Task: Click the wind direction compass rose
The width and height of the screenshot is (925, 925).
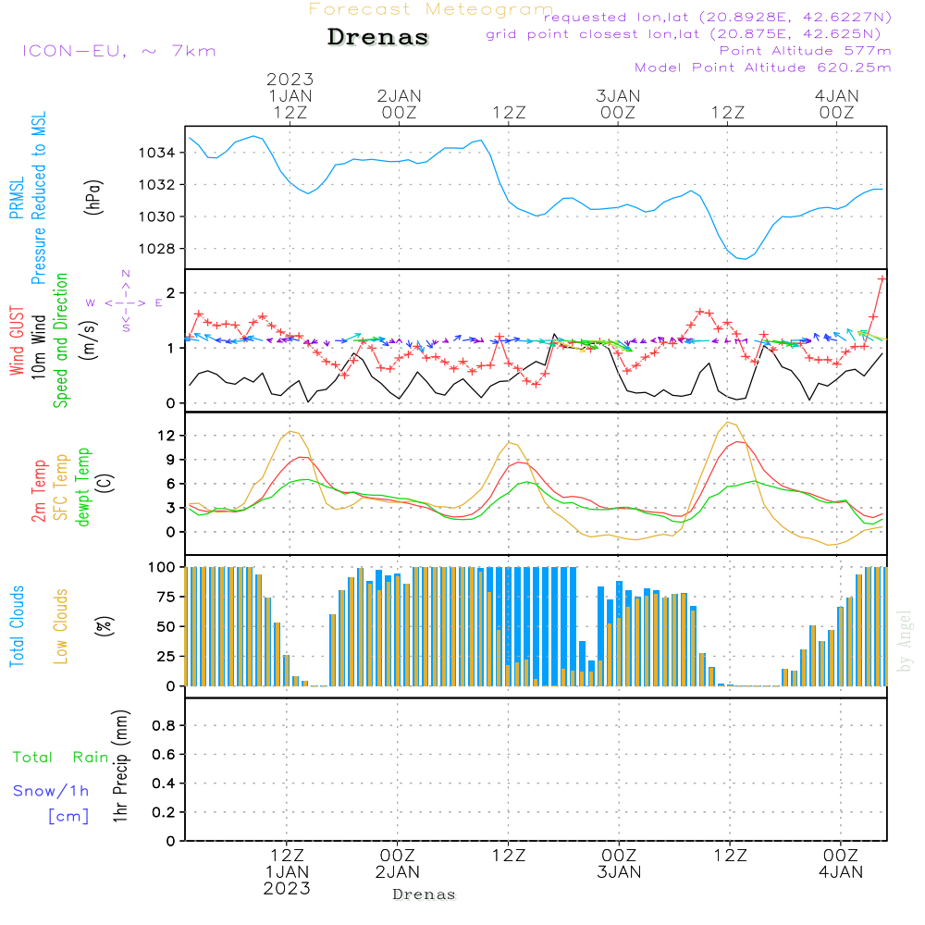Action: coord(126,302)
